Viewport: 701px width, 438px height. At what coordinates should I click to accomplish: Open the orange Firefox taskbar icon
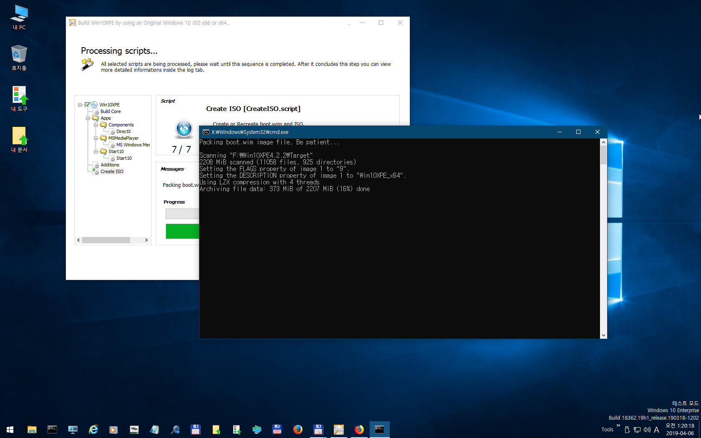(298, 430)
